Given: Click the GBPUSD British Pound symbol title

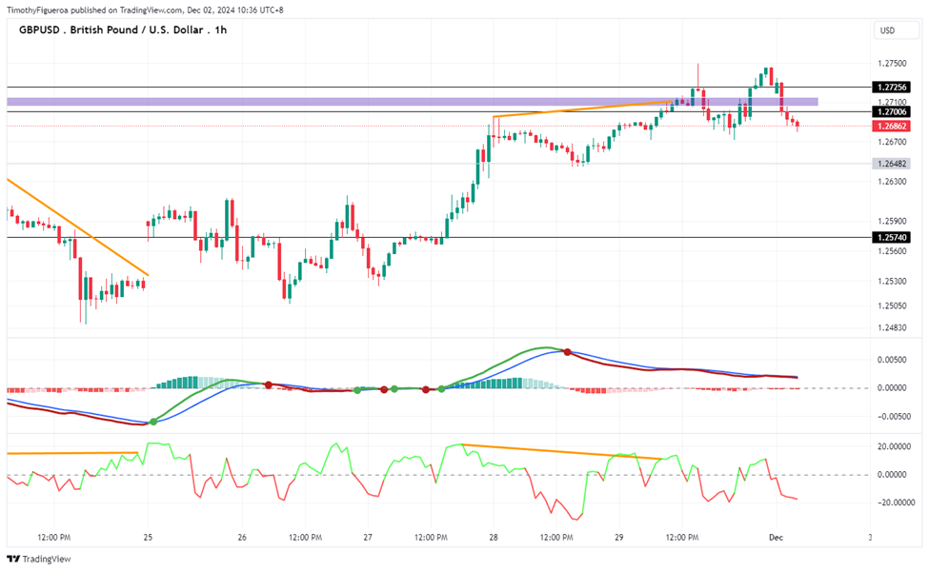Looking at the screenshot, I should (123, 30).
